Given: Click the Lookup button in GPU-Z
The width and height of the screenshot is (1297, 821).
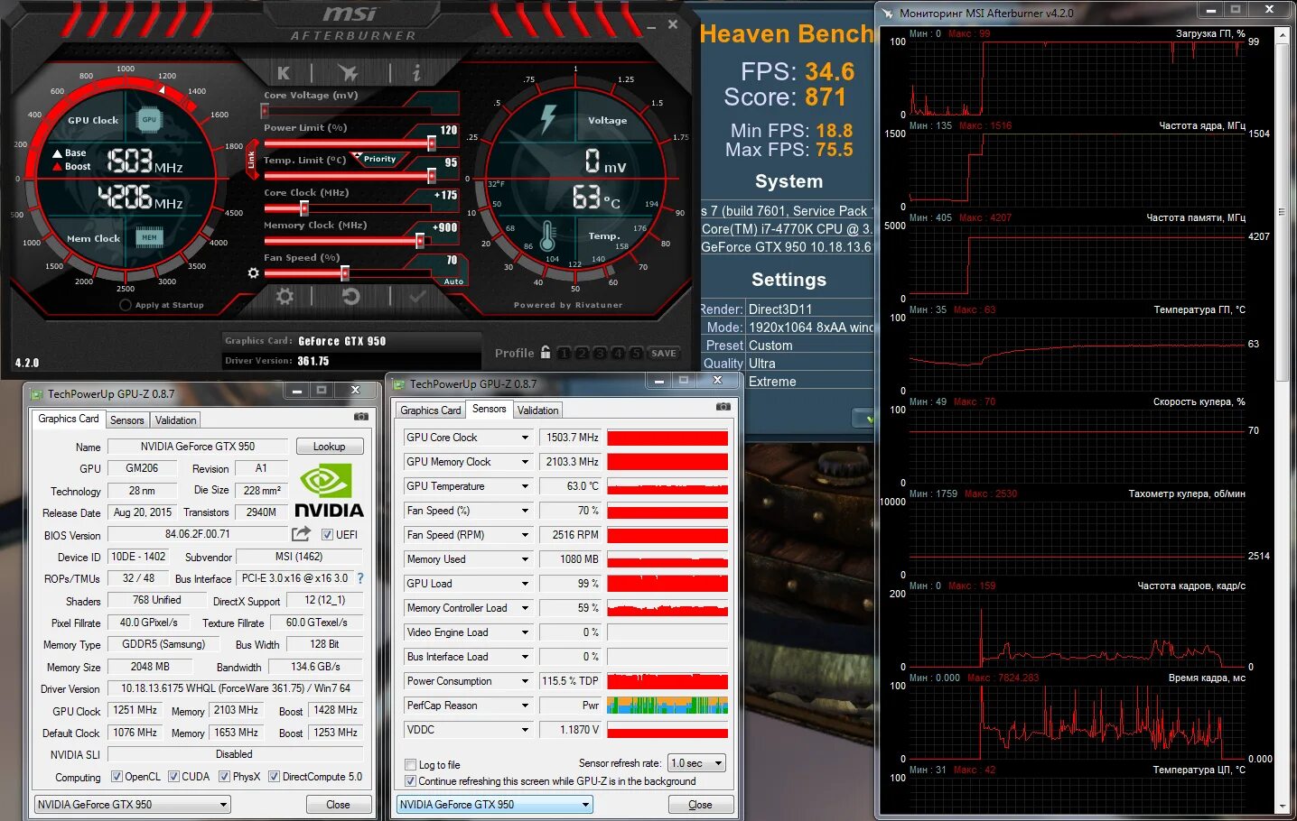Looking at the screenshot, I should 330,447.
